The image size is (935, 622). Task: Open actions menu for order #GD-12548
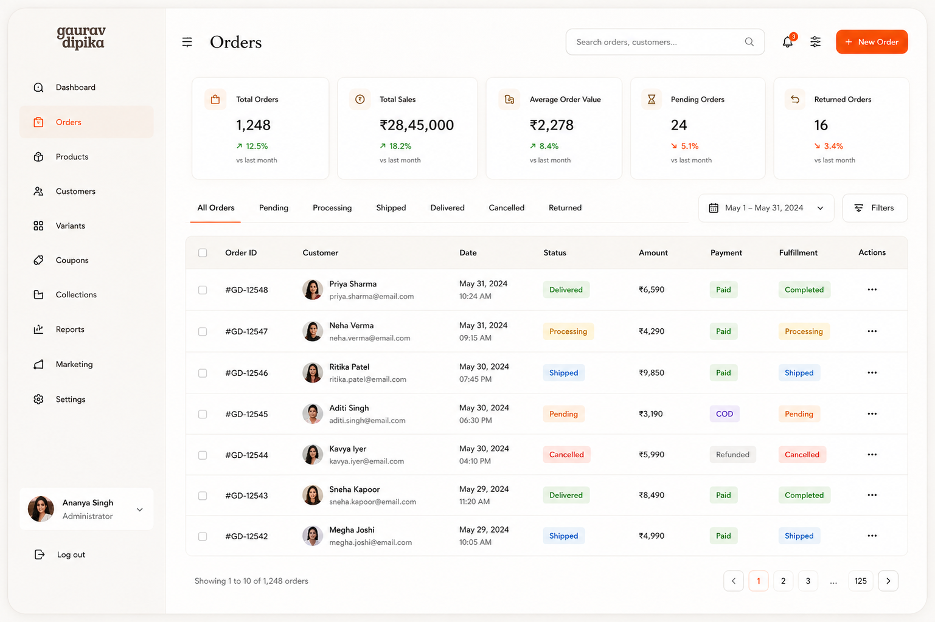click(872, 289)
